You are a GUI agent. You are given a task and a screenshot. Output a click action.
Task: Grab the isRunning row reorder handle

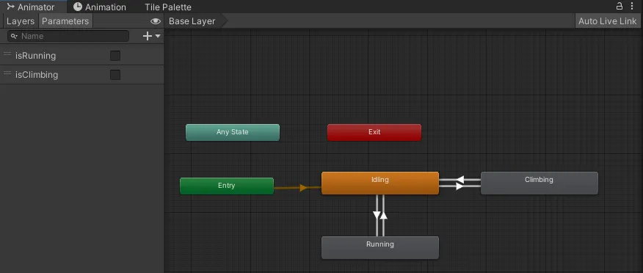(7, 54)
